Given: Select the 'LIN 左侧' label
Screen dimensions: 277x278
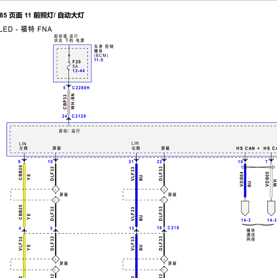Looking at the screenshot, I should (23, 146).
